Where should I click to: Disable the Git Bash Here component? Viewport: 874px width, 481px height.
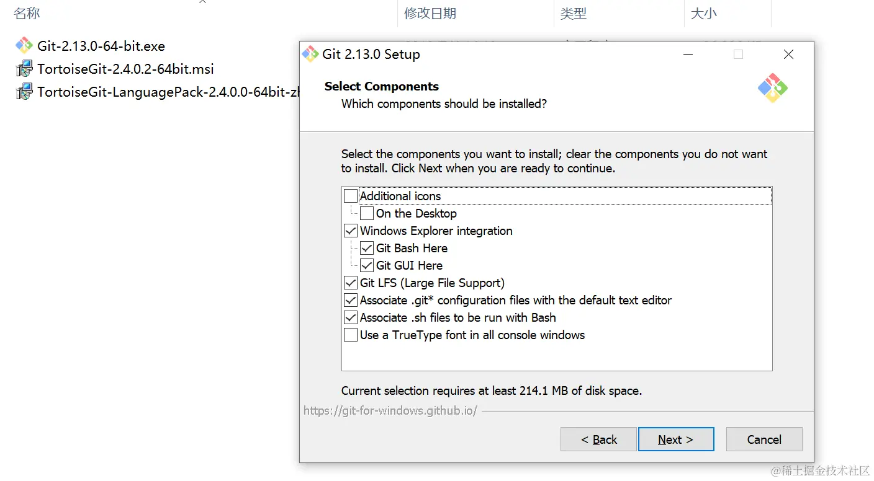pos(367,248)
